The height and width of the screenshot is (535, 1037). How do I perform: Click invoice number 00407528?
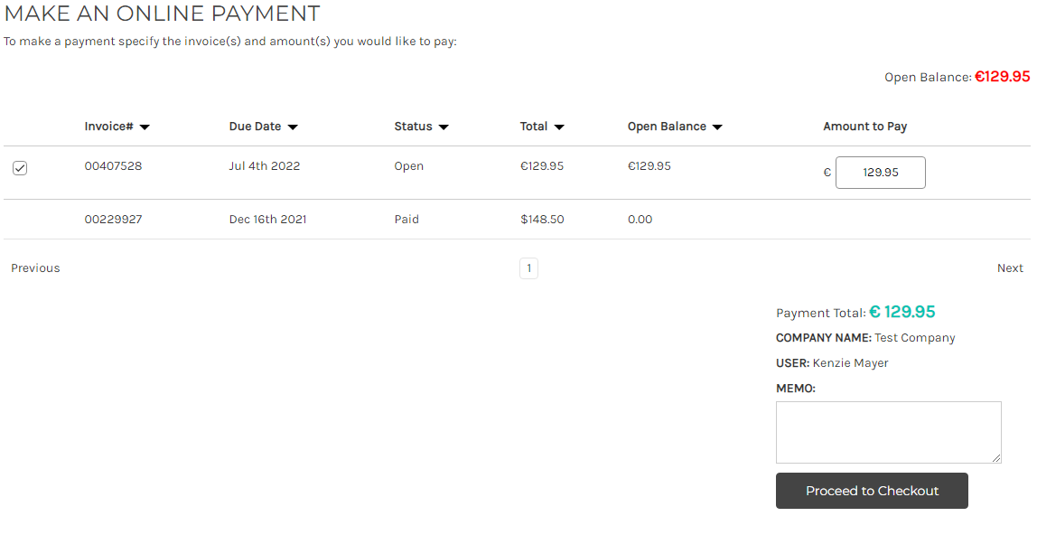click(113, 166)
